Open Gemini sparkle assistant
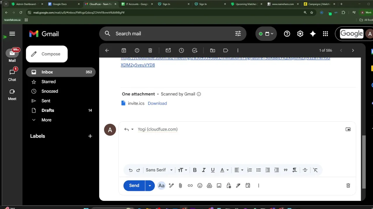This screenshot has height=209, width=373. tap(313, 34)
